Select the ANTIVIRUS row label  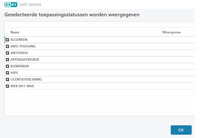(x=19, y=53)
